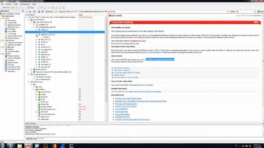Open the Site Crawler tool
The height and width of the screenshot is (148, 264).
click(12, 21)
